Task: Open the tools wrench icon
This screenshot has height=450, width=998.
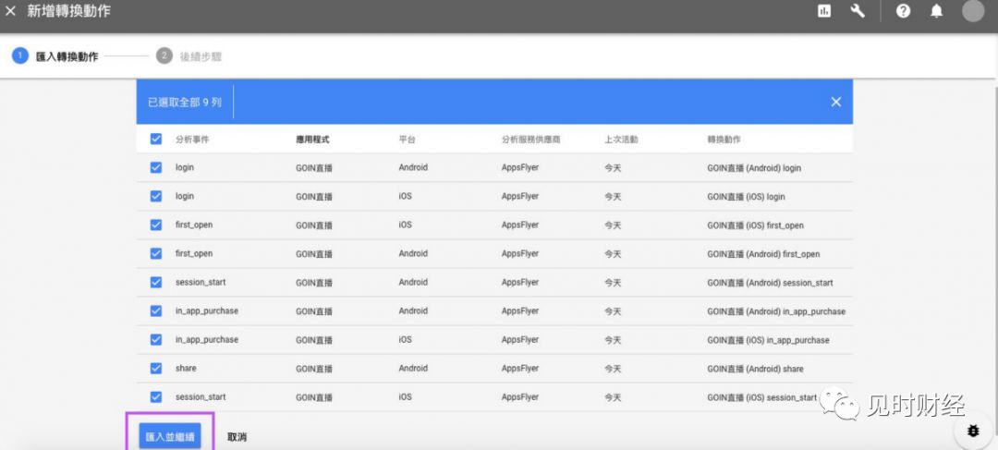Action: click(x=858, y=11)
